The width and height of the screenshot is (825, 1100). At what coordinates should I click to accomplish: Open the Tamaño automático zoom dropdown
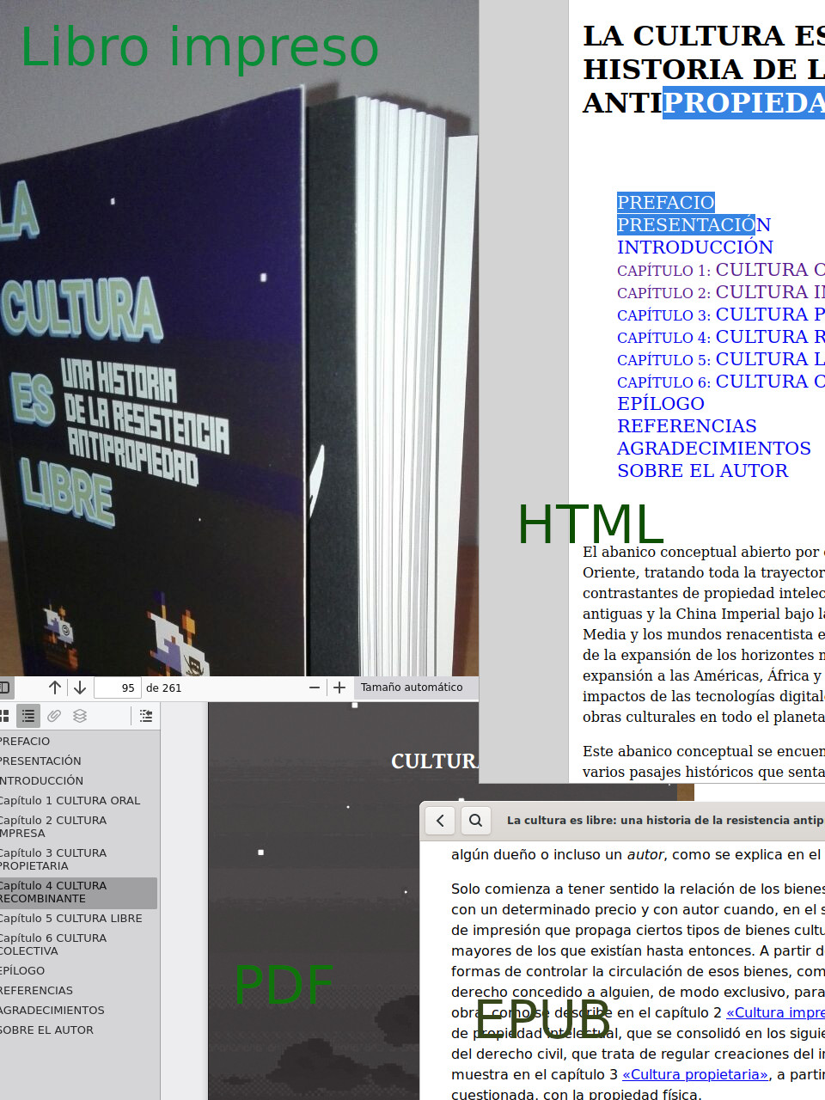(x=412, y=687)
